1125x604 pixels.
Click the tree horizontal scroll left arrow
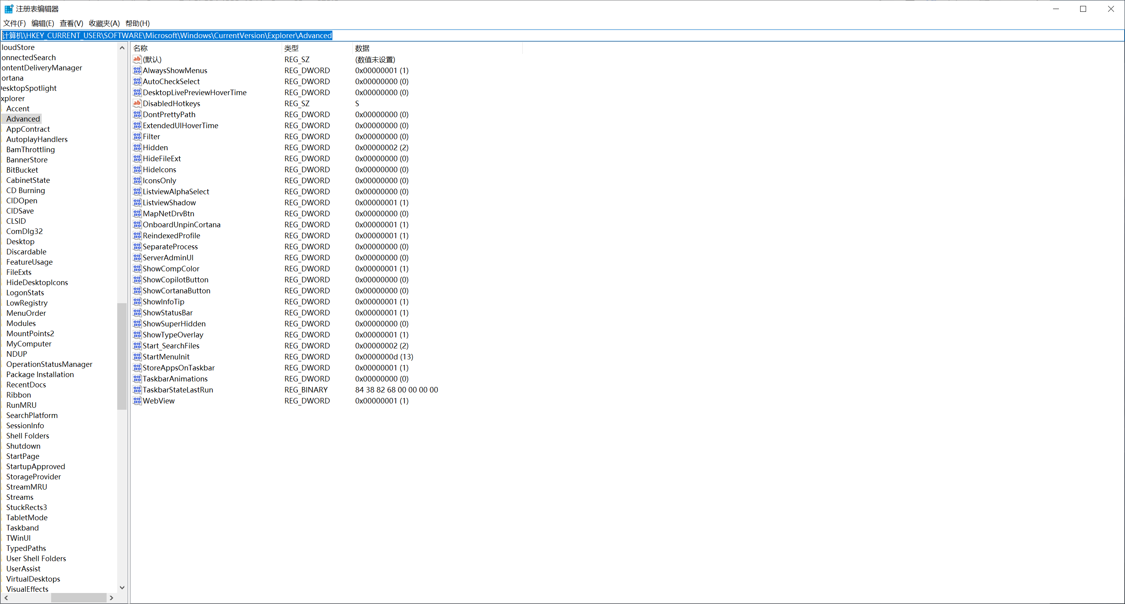coord(6,598)
